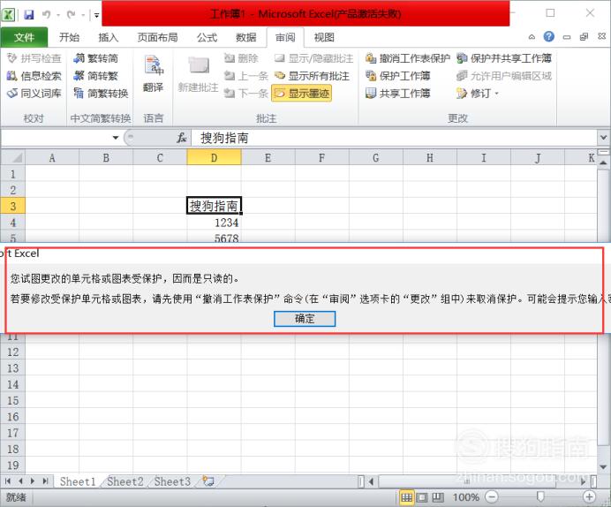Click the select-all corner of the grid
The height and width of the screenshot is (507, 611).
[x=13, y=158]
